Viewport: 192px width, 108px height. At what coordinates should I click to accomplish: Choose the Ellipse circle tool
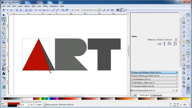point(4,46)
